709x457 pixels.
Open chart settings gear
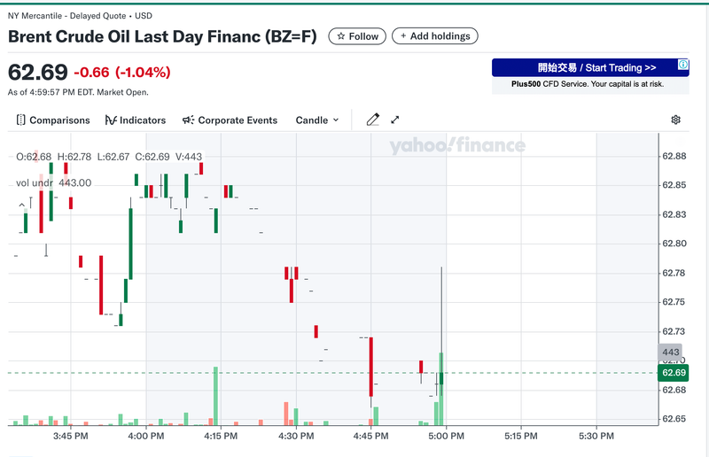[x=675, y=120]
